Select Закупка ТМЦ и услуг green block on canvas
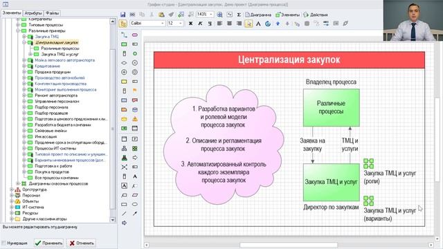This screenshot has width=443, height=249. tap(332, 183)
